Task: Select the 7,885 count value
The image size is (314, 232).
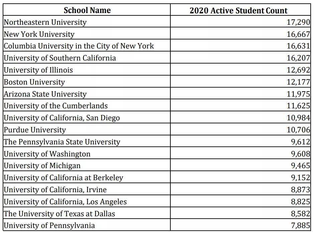Action: coord(300,225)
